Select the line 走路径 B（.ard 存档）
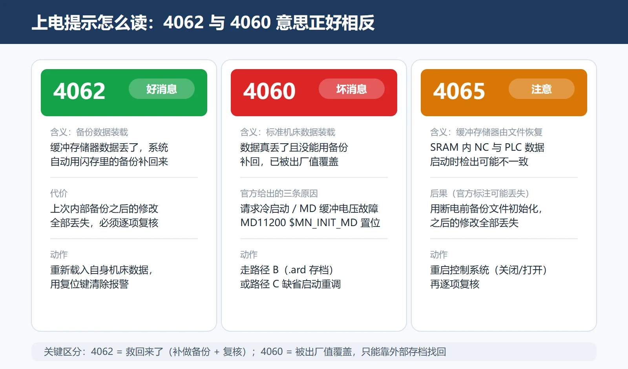 click(x=287, y=270)
